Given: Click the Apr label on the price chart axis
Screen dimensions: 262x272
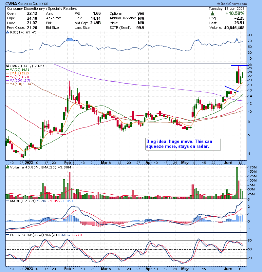Looking at the screenshot, I should (x=149, y=163).
